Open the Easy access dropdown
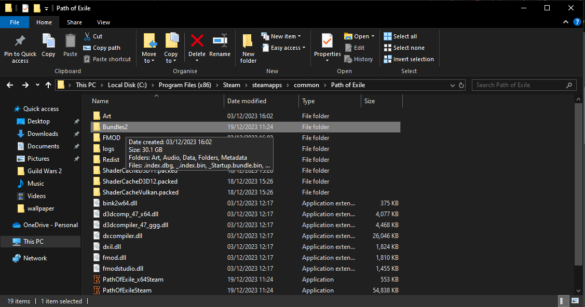 point(283,48)
